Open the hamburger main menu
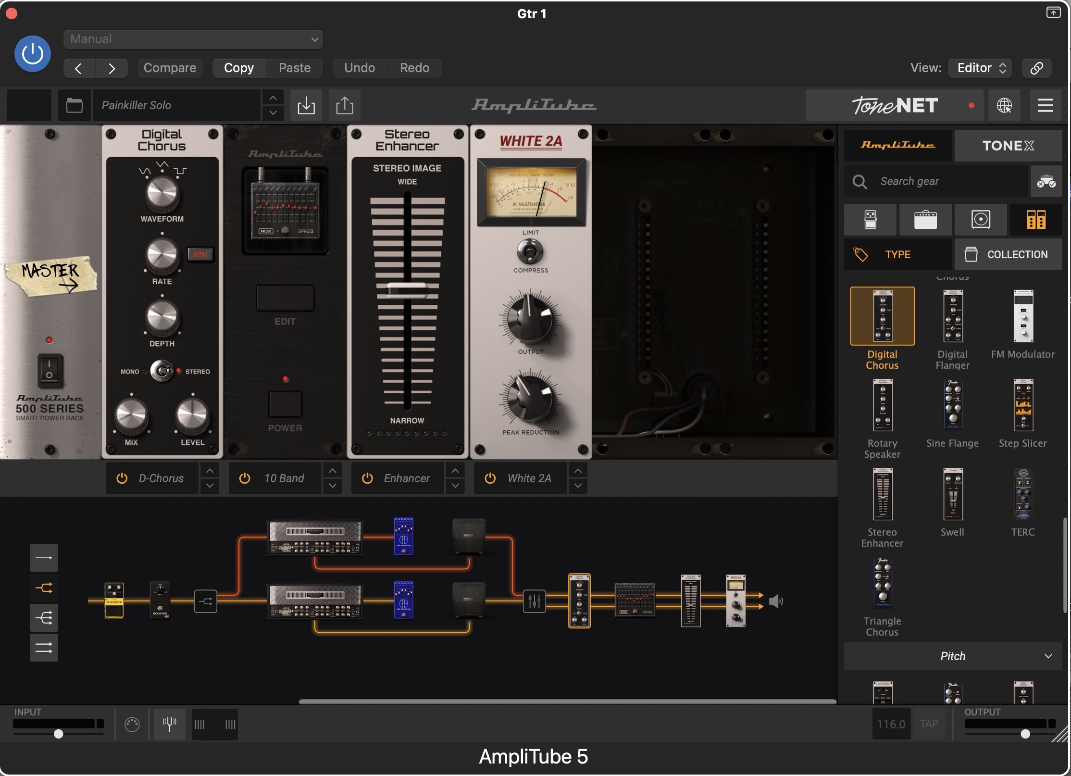 click(1045, 105)
